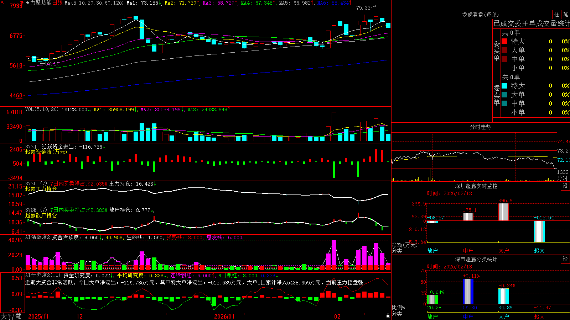Click the 79.33 high price annotation
The height and width of the screenshot is (320, 570).
[363, 8]
